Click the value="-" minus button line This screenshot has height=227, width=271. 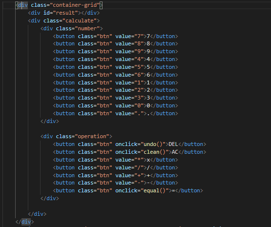click(115, 183)
